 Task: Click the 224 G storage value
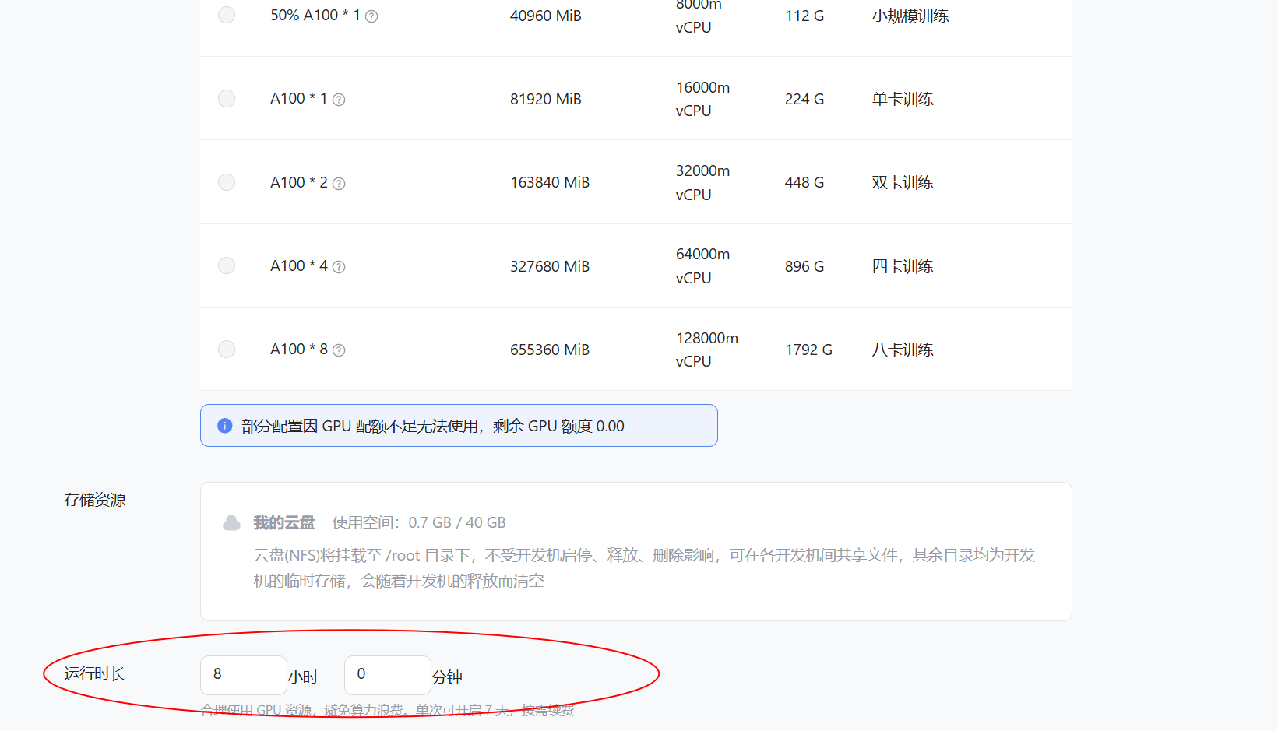(804, 99)
